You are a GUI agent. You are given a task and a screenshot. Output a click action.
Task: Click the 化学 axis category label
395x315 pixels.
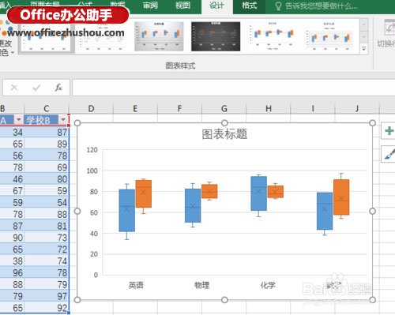tap(268, 285)
